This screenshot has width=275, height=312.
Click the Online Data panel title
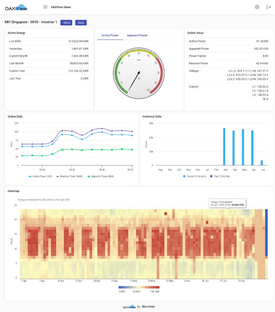point(15,116)
